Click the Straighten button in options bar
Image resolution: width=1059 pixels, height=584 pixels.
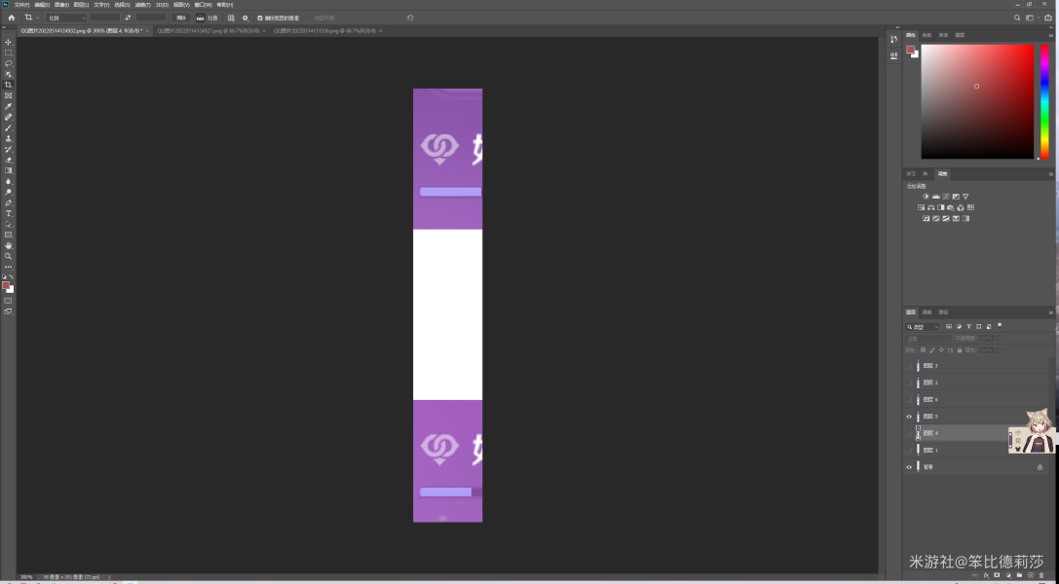(x=207, y=18)
